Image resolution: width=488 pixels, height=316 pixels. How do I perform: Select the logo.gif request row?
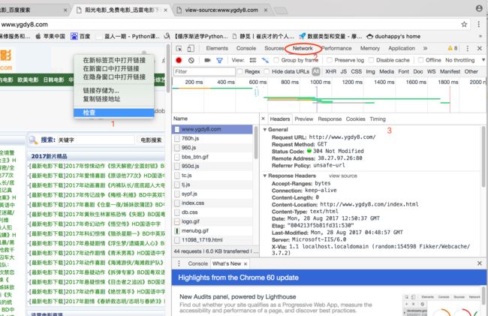pyautogui.click(x=213, y=221)
